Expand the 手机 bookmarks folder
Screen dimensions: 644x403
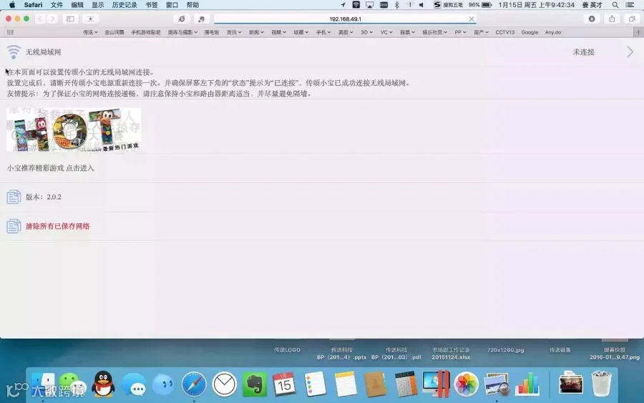323,32
